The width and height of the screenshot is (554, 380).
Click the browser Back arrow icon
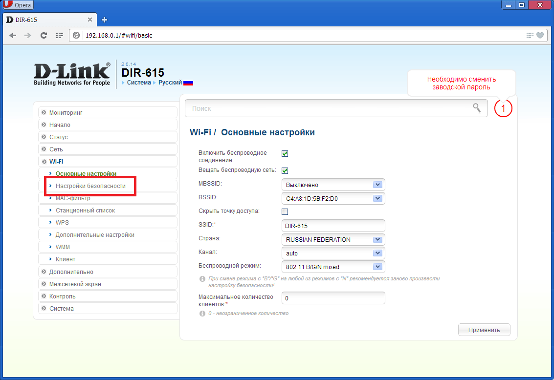click(13, 35)
